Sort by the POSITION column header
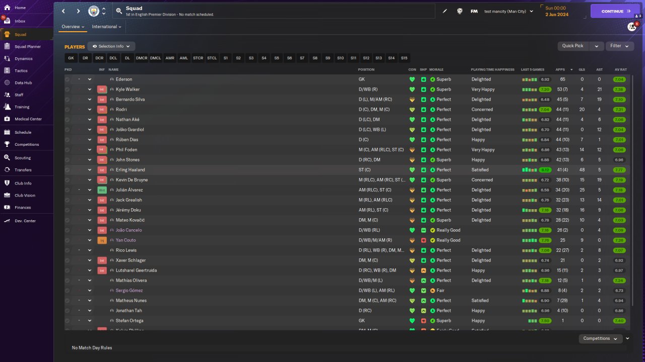Viewport: 645px width, 362px height. [366, 69]
